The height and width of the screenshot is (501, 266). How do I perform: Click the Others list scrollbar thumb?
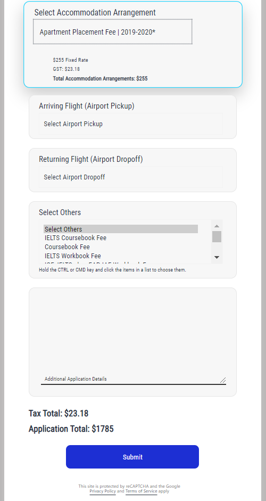pos(217,237)
